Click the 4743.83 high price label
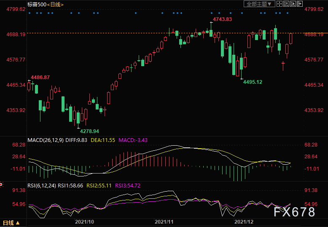Screen dimensions: 328x227 click(222, 19)
